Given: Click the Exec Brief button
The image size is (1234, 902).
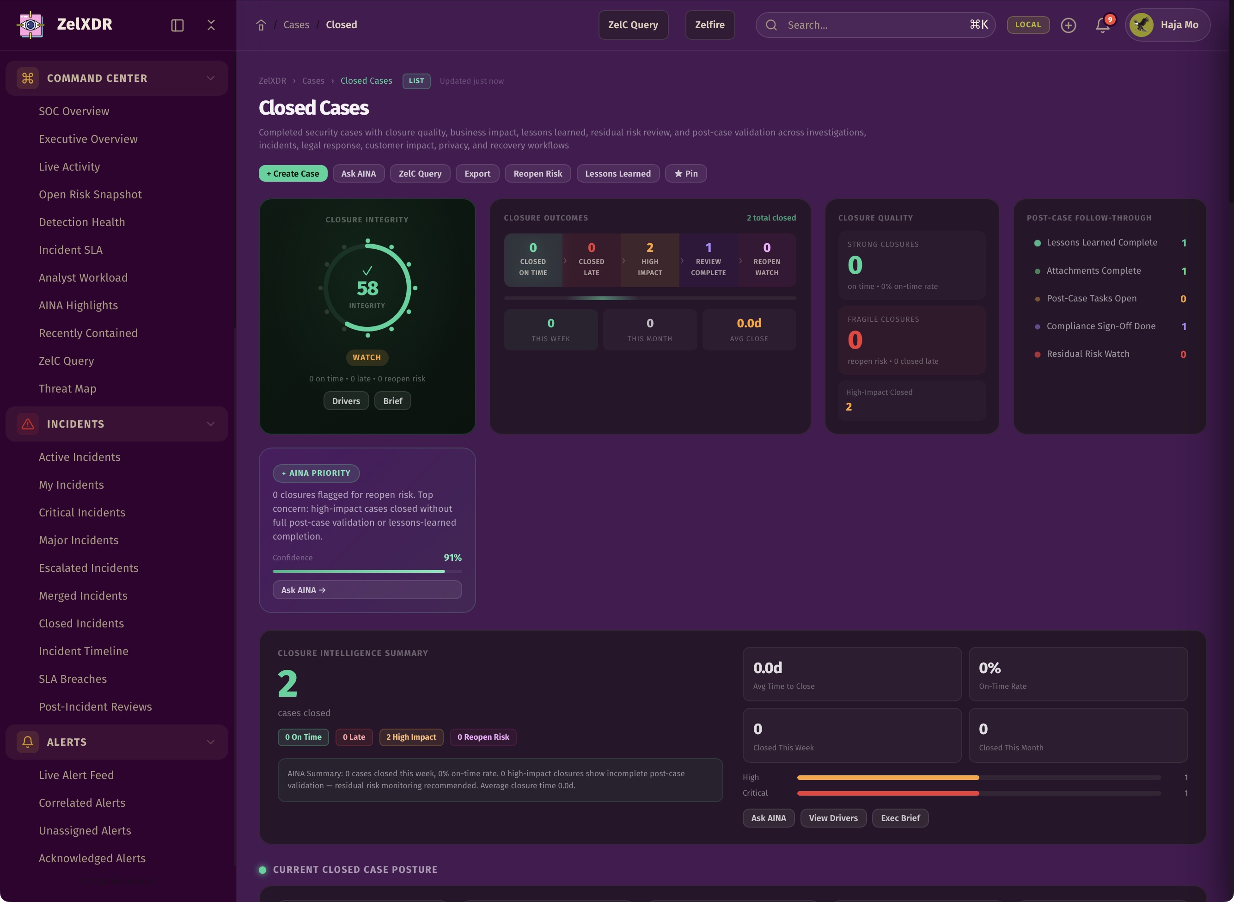Looking at the screenshot, I should click(899, 818).
